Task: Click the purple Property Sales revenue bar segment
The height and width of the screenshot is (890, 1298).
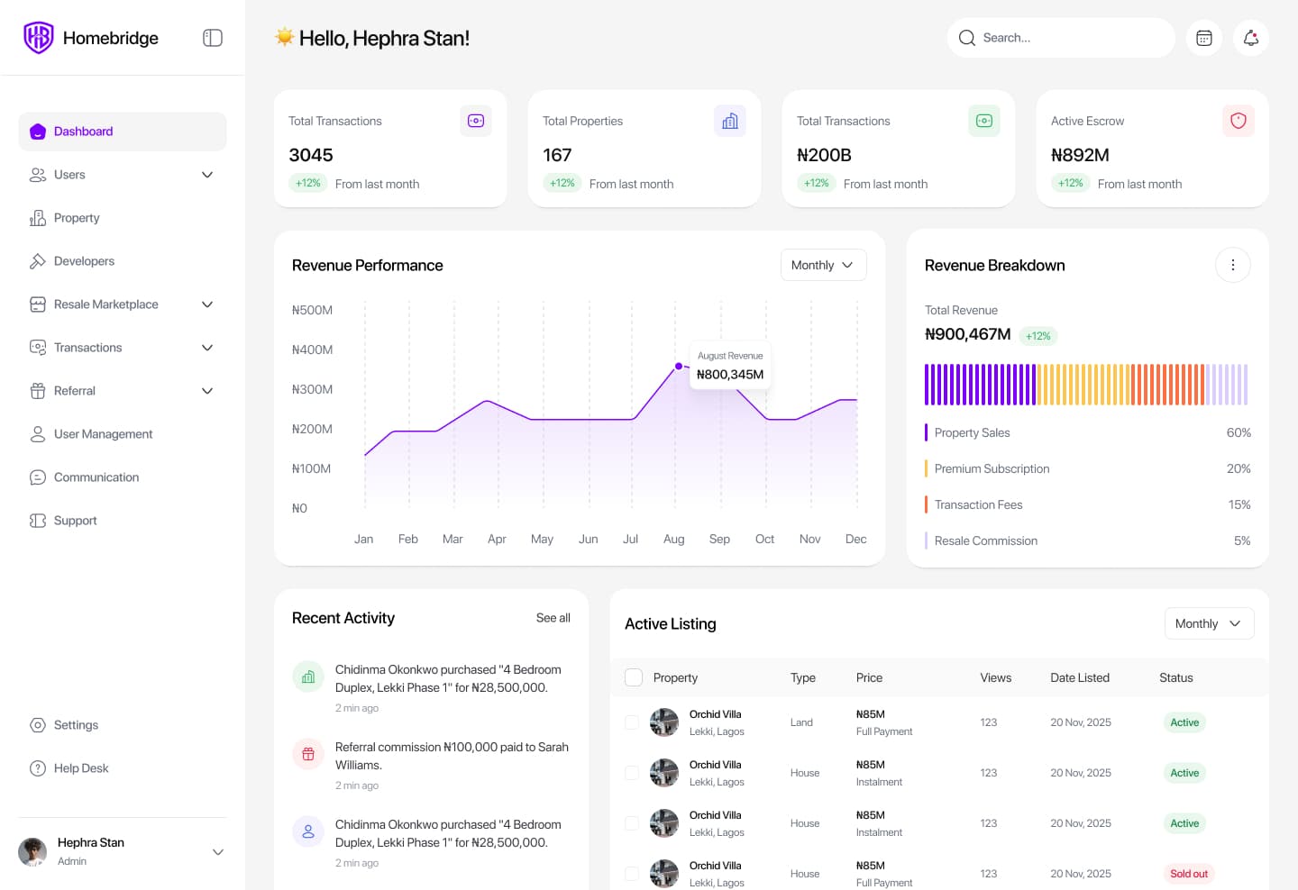Action: coord(981,385)
